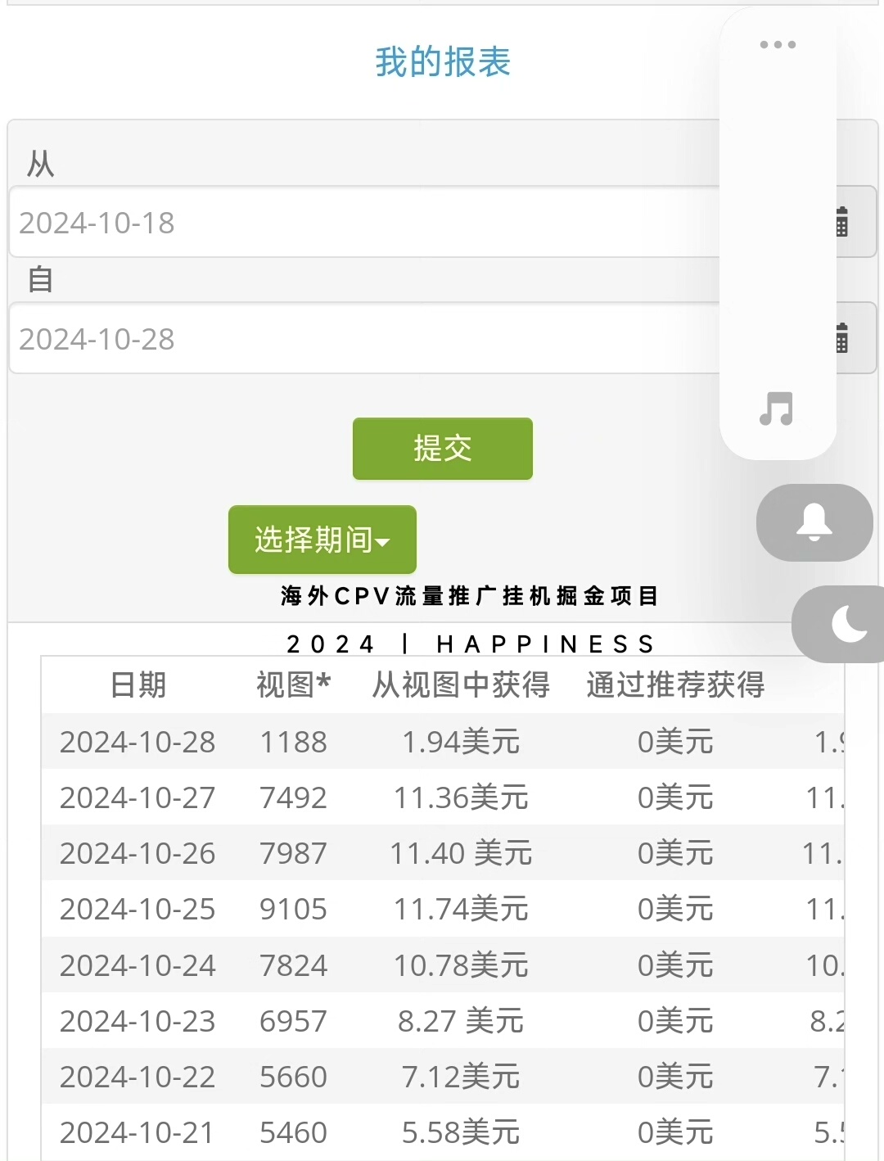Click the earnings cell 11.36美元
Viewport: 884px width, 1161px height.
[x=461, y=797]
